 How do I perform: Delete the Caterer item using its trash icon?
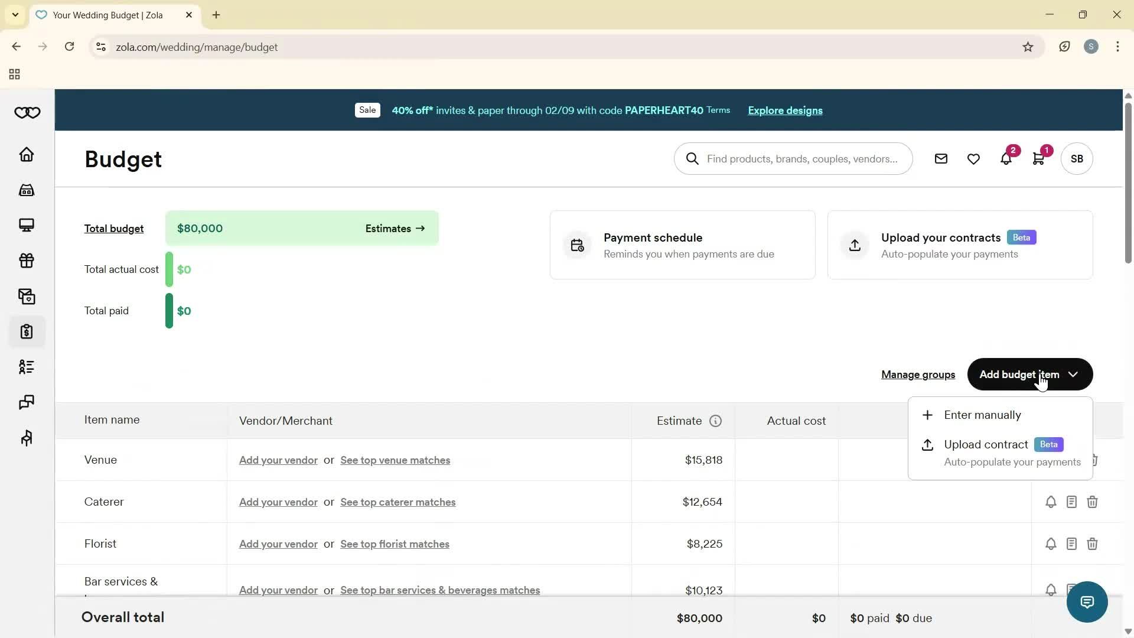(1092, 502)
